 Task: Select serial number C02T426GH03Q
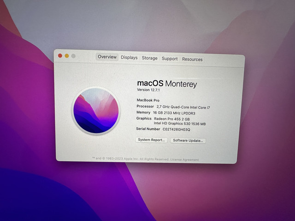tap(176, 129)
